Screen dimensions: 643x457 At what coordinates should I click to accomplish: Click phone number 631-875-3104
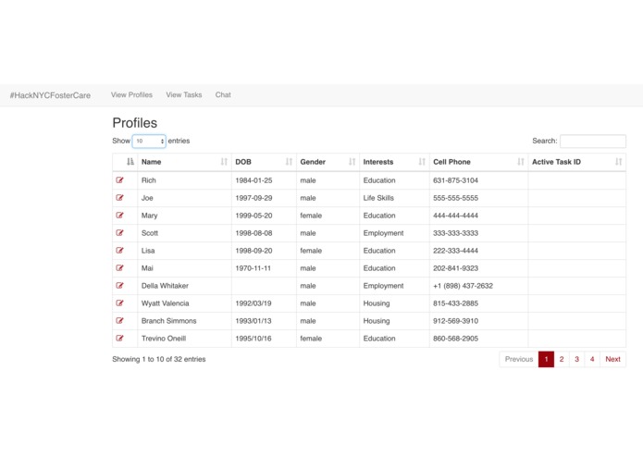[455, 180]
